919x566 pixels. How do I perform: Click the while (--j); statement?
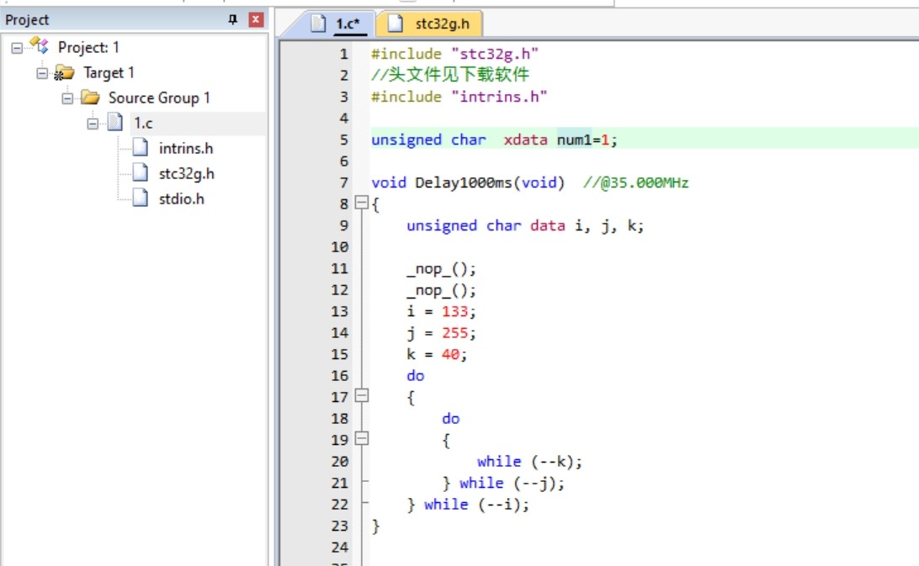coord(513,484)
